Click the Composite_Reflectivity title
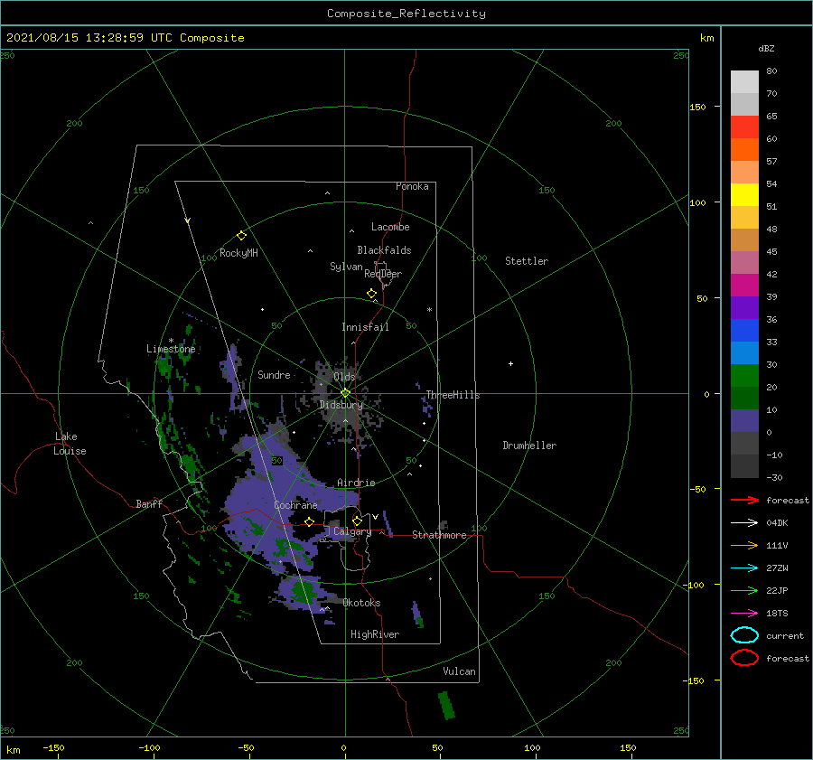The image size is (813, 760). (406, 14)
